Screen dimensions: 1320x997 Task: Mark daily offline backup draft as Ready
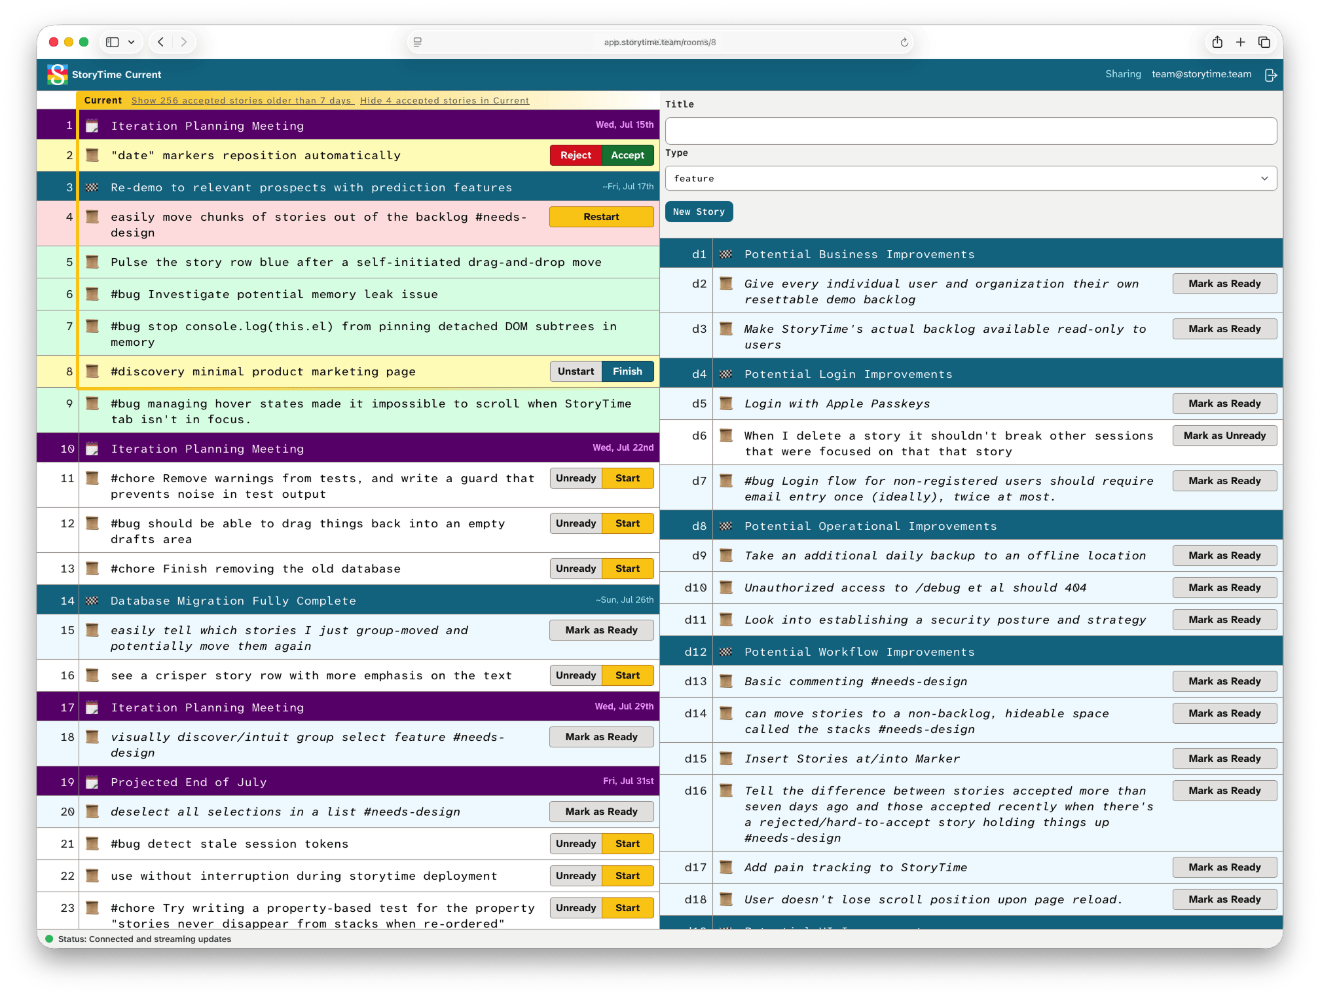(x=1224, y=555)
